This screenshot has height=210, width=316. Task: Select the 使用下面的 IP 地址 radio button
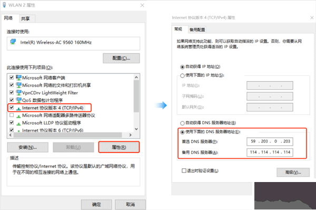182,75
